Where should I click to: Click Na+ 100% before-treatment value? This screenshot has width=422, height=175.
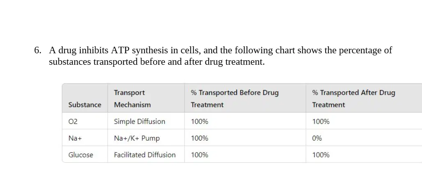[199, 138]
